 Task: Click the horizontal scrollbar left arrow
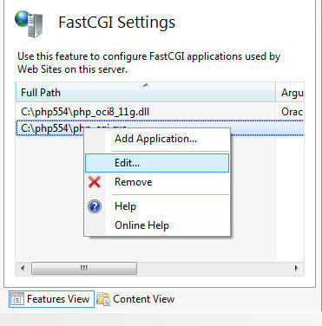(x=23, y=268)
